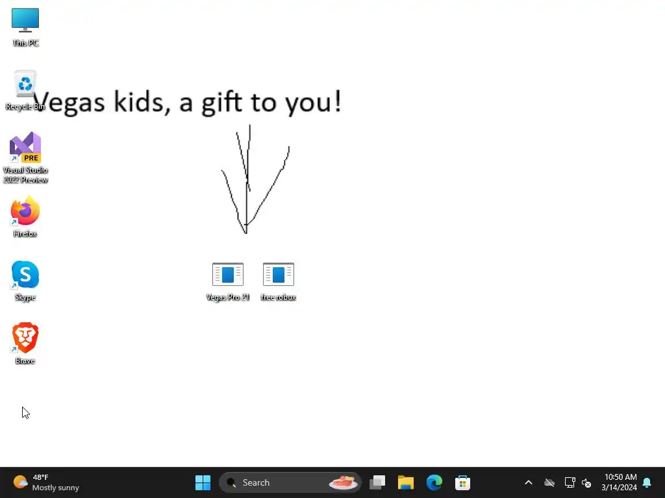Click the OneDrive cloud tray icon
This screenshot has width=665, height=498.
(x=549, y=482)
